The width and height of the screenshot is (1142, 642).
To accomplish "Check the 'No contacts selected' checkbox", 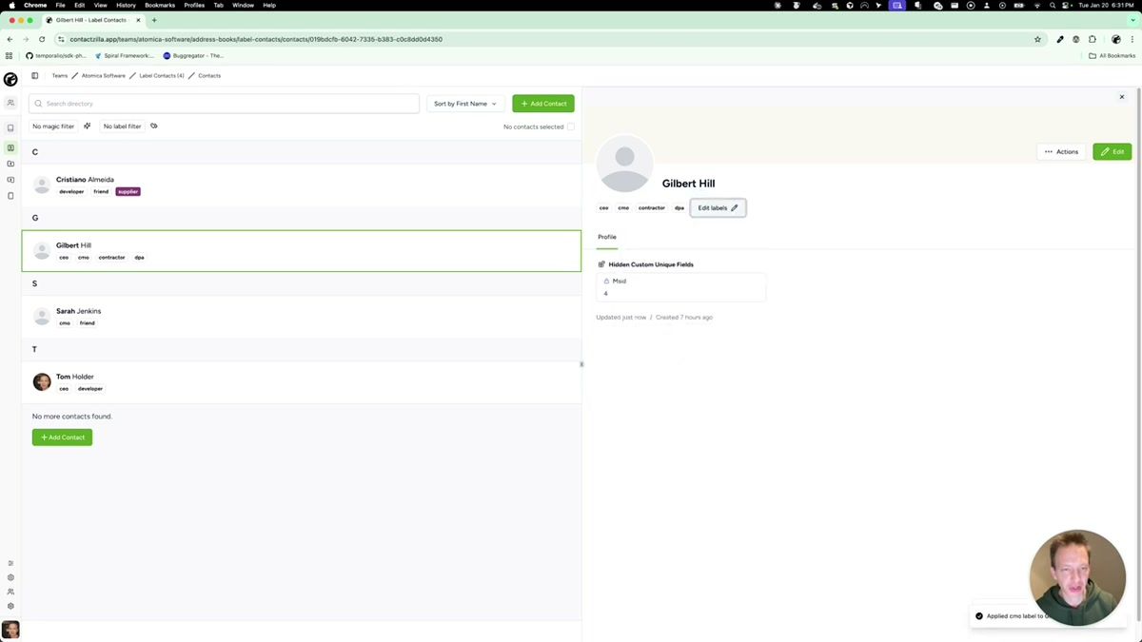I will point(572,126).
